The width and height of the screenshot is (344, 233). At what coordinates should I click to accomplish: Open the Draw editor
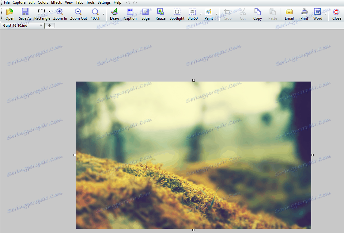pyautogui.click(x=115, y=14)
